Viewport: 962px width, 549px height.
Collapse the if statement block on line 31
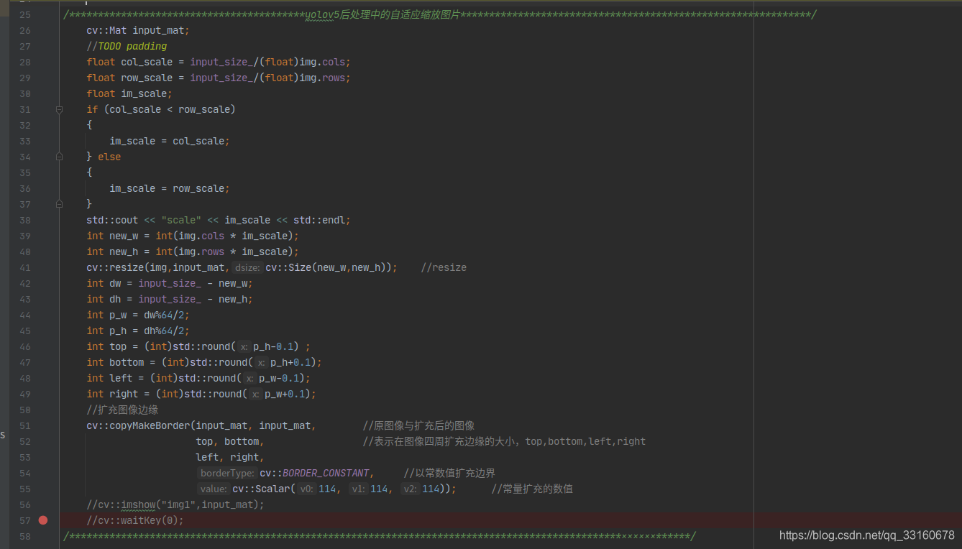[x=59, y=109]
